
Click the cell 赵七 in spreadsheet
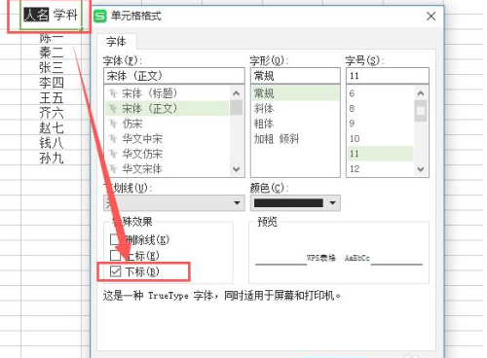click(52, 127)
